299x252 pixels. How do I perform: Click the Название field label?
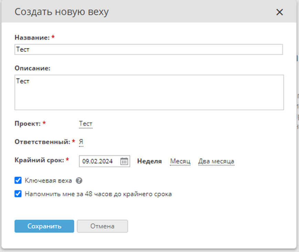coord(32,38)
